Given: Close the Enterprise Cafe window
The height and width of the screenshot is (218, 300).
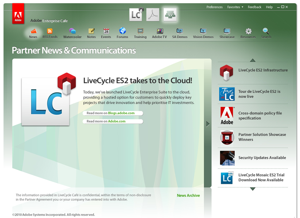Looking at the screenshot, I should click(287, 7).
